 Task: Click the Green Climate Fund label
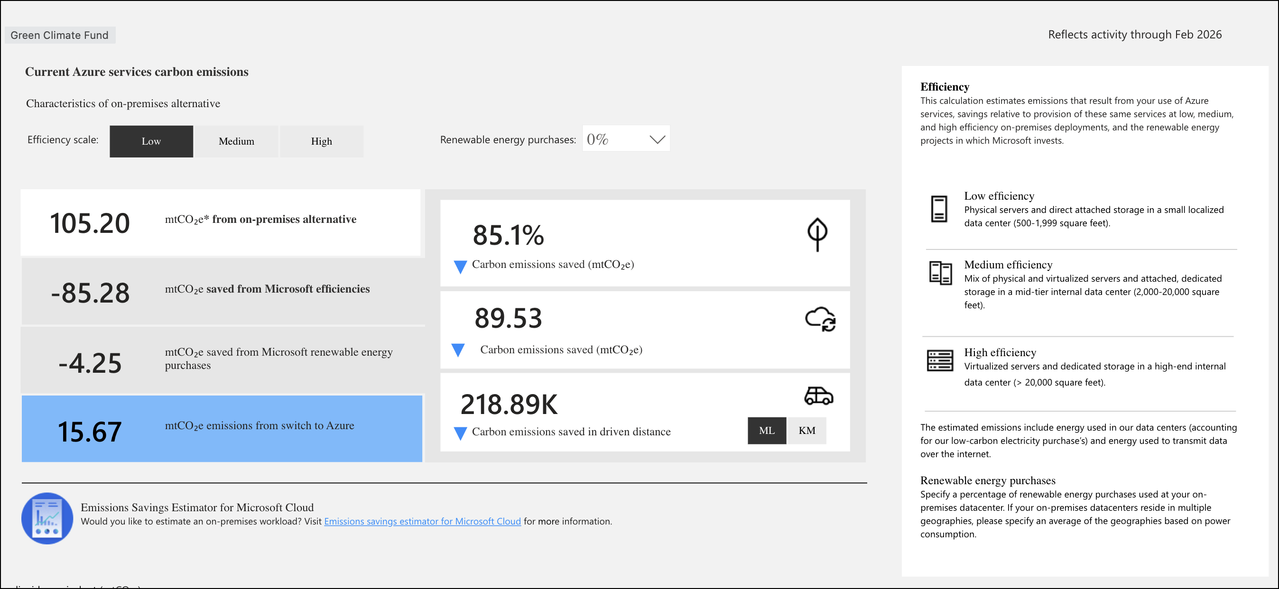[60, 35]
